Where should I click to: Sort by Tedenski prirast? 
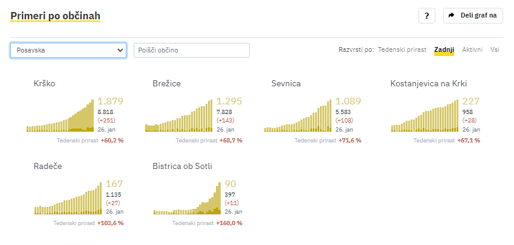pyautogui.click(x=402, y=49)
